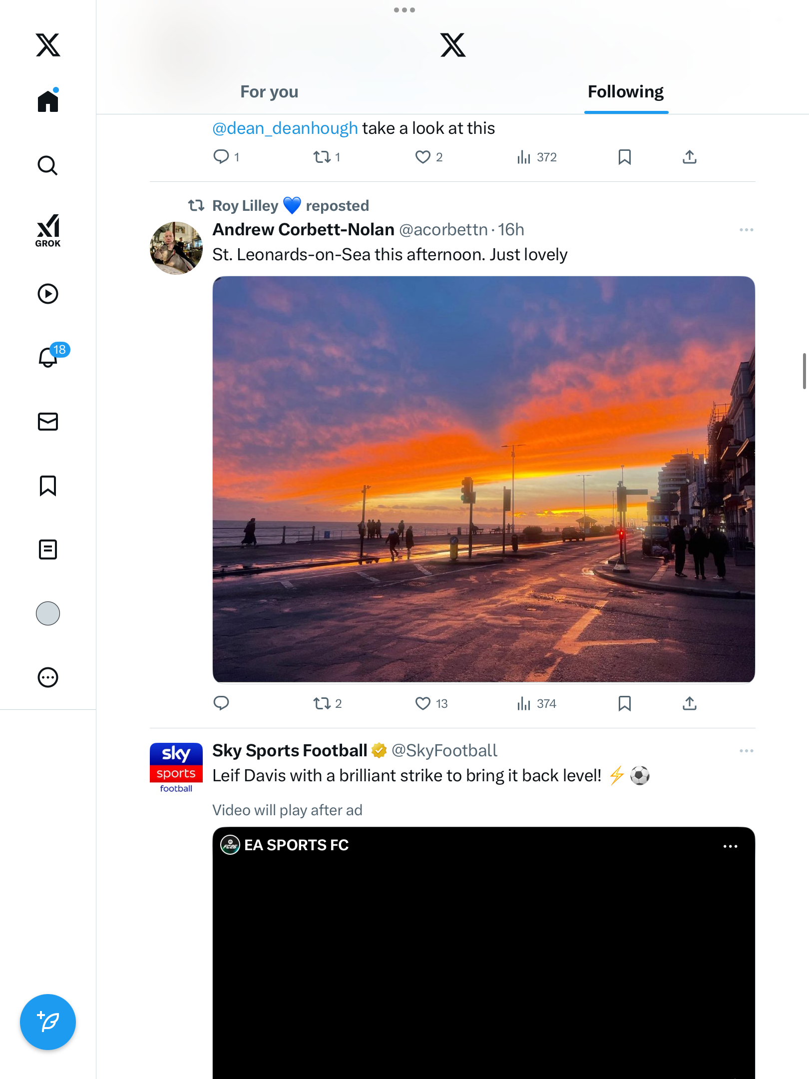Open Bookmarks from the sidebar
This screenshot has height=1079, width=809.
(48, 486)
